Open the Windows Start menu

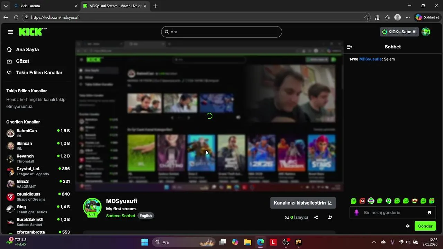tap(145, 242)
